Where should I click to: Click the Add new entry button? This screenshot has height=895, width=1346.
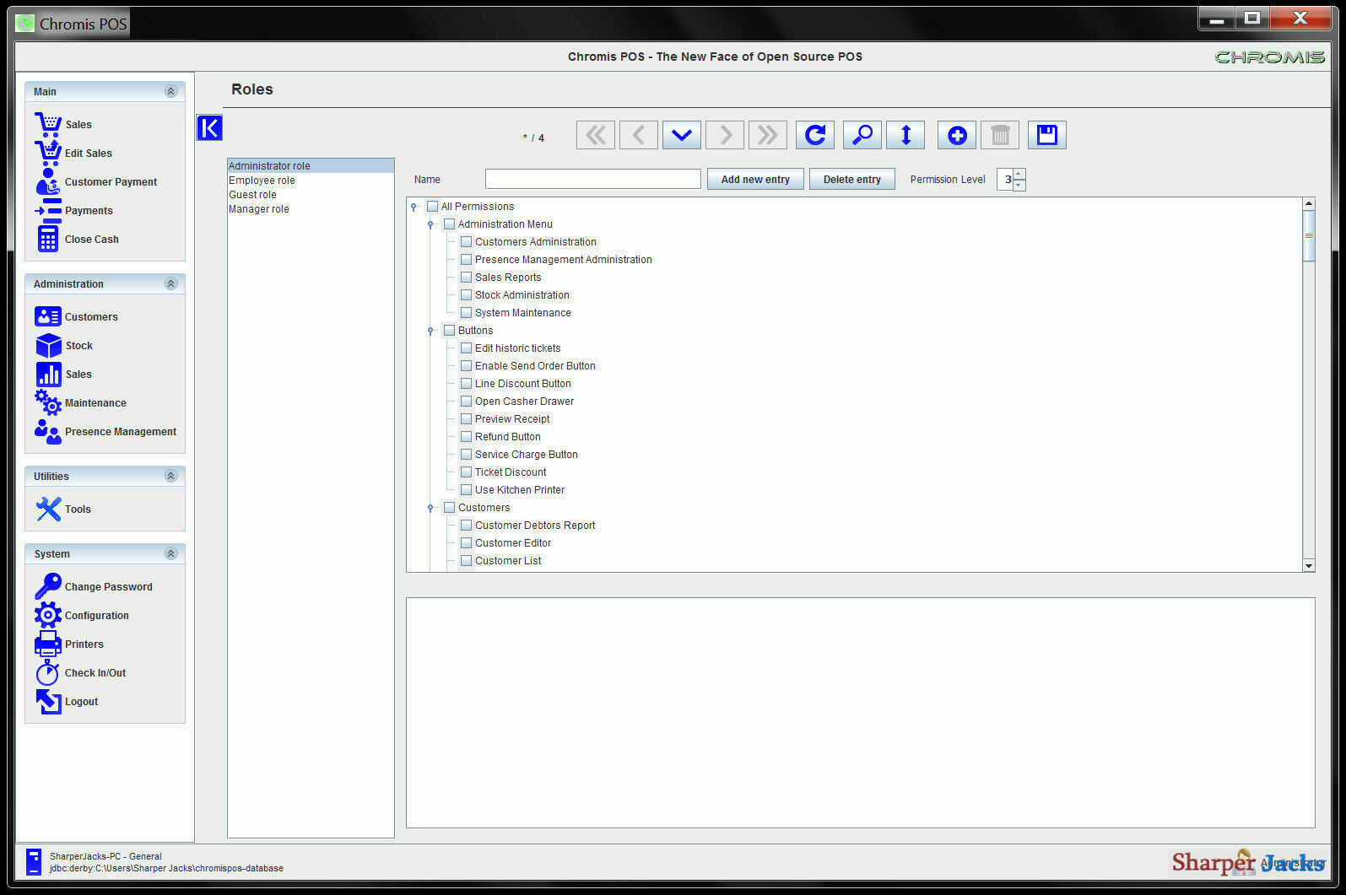(x=755, y=179)
